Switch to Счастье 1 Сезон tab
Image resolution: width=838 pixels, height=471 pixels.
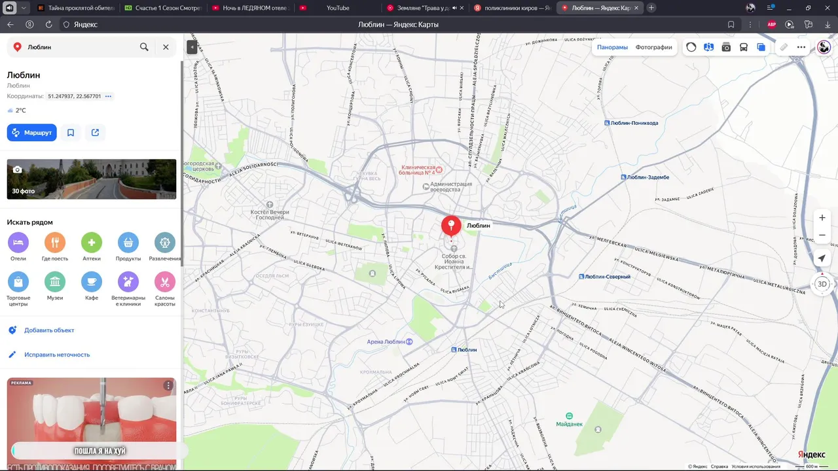coord(163,8)
